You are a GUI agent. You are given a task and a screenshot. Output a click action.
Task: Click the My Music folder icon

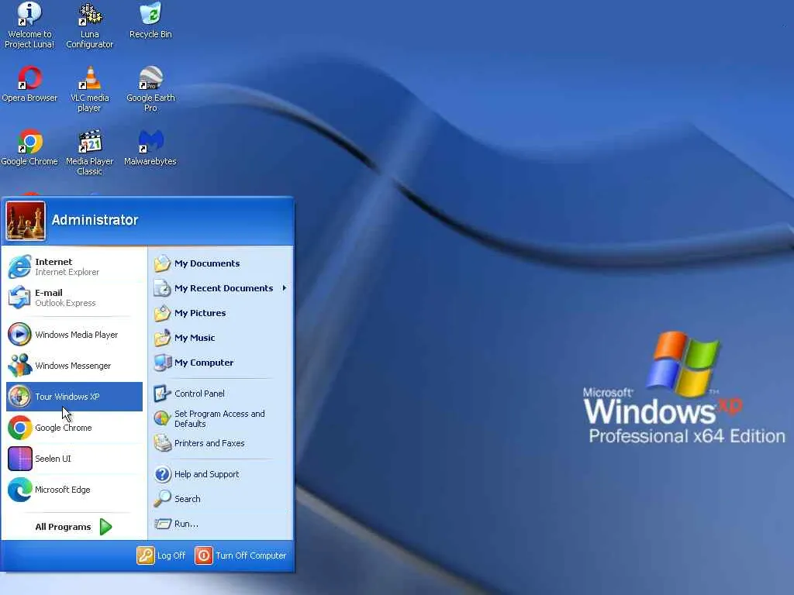(x=163, y=338)
